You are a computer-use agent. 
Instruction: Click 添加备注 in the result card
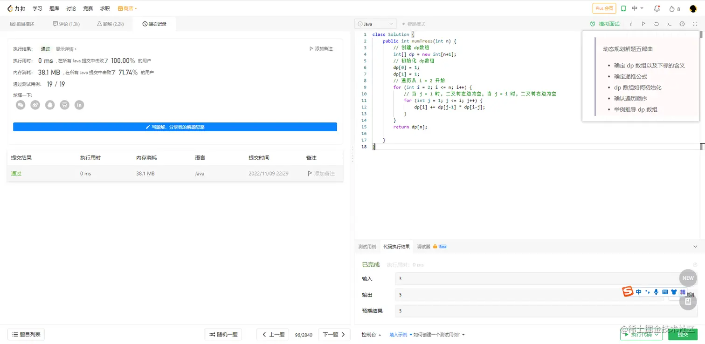point(321,49)
